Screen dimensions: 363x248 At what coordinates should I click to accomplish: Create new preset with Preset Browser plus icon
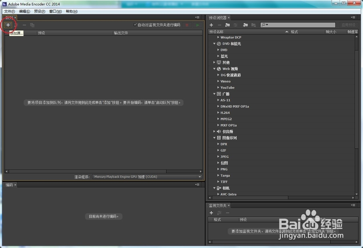[211, 25]
